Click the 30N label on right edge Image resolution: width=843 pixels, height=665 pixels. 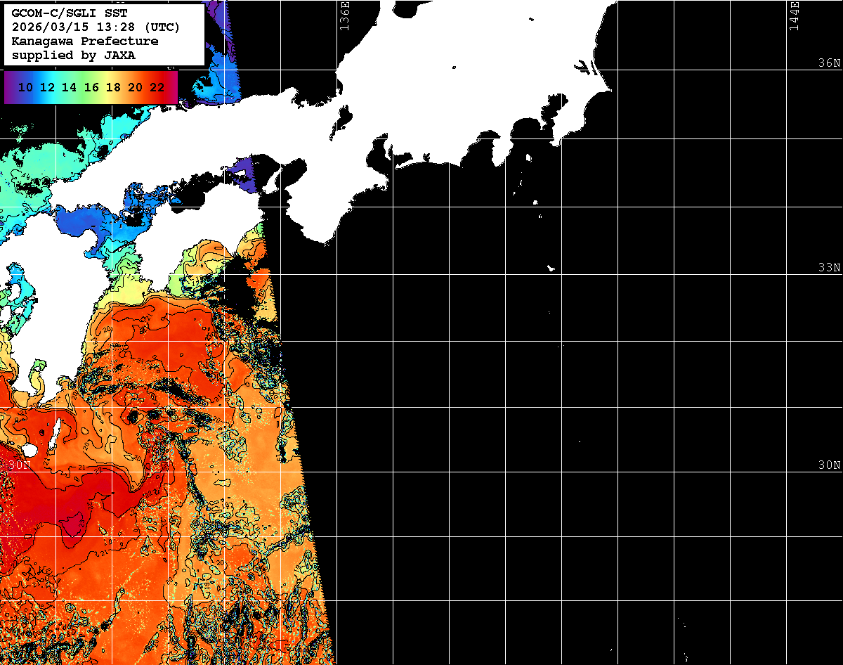[x=829, y=465]
